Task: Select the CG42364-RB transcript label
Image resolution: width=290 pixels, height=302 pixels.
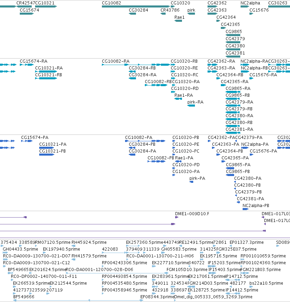Action: 230,75
